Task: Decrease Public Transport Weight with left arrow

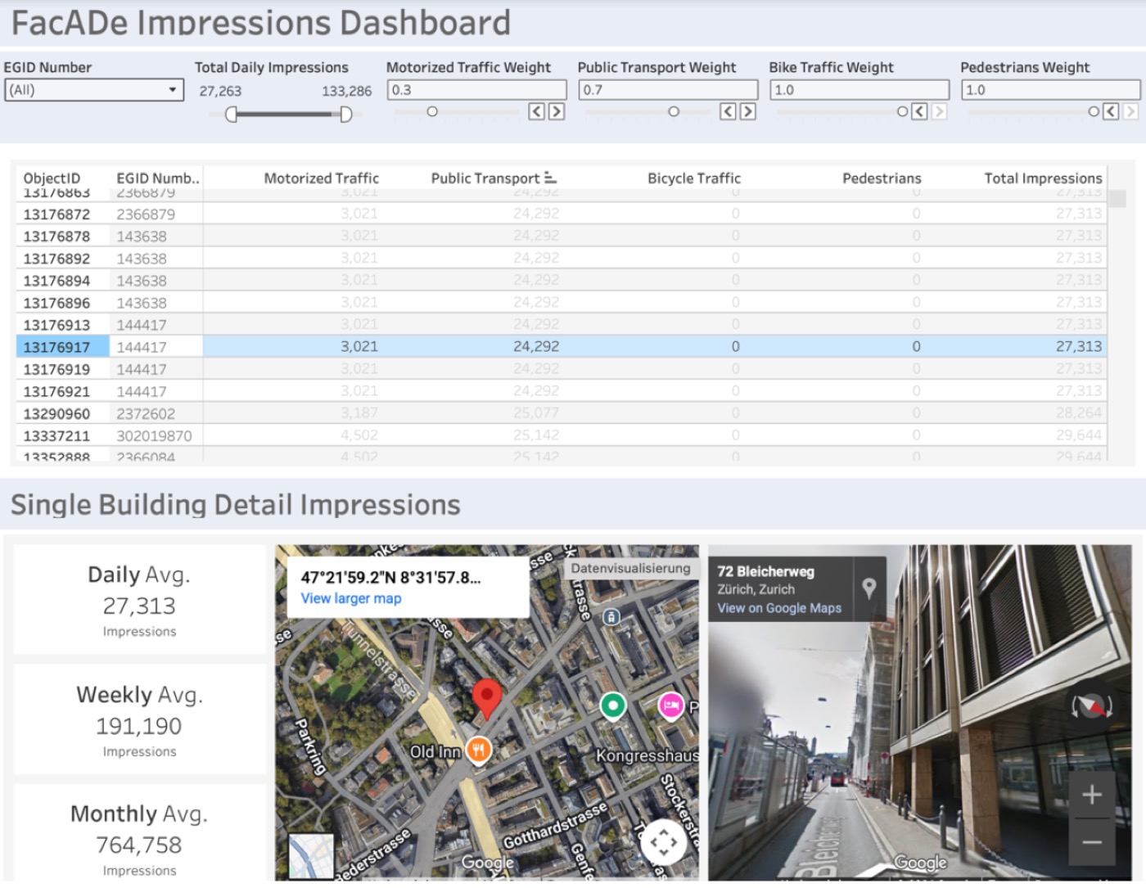Action: coord(728,111)
